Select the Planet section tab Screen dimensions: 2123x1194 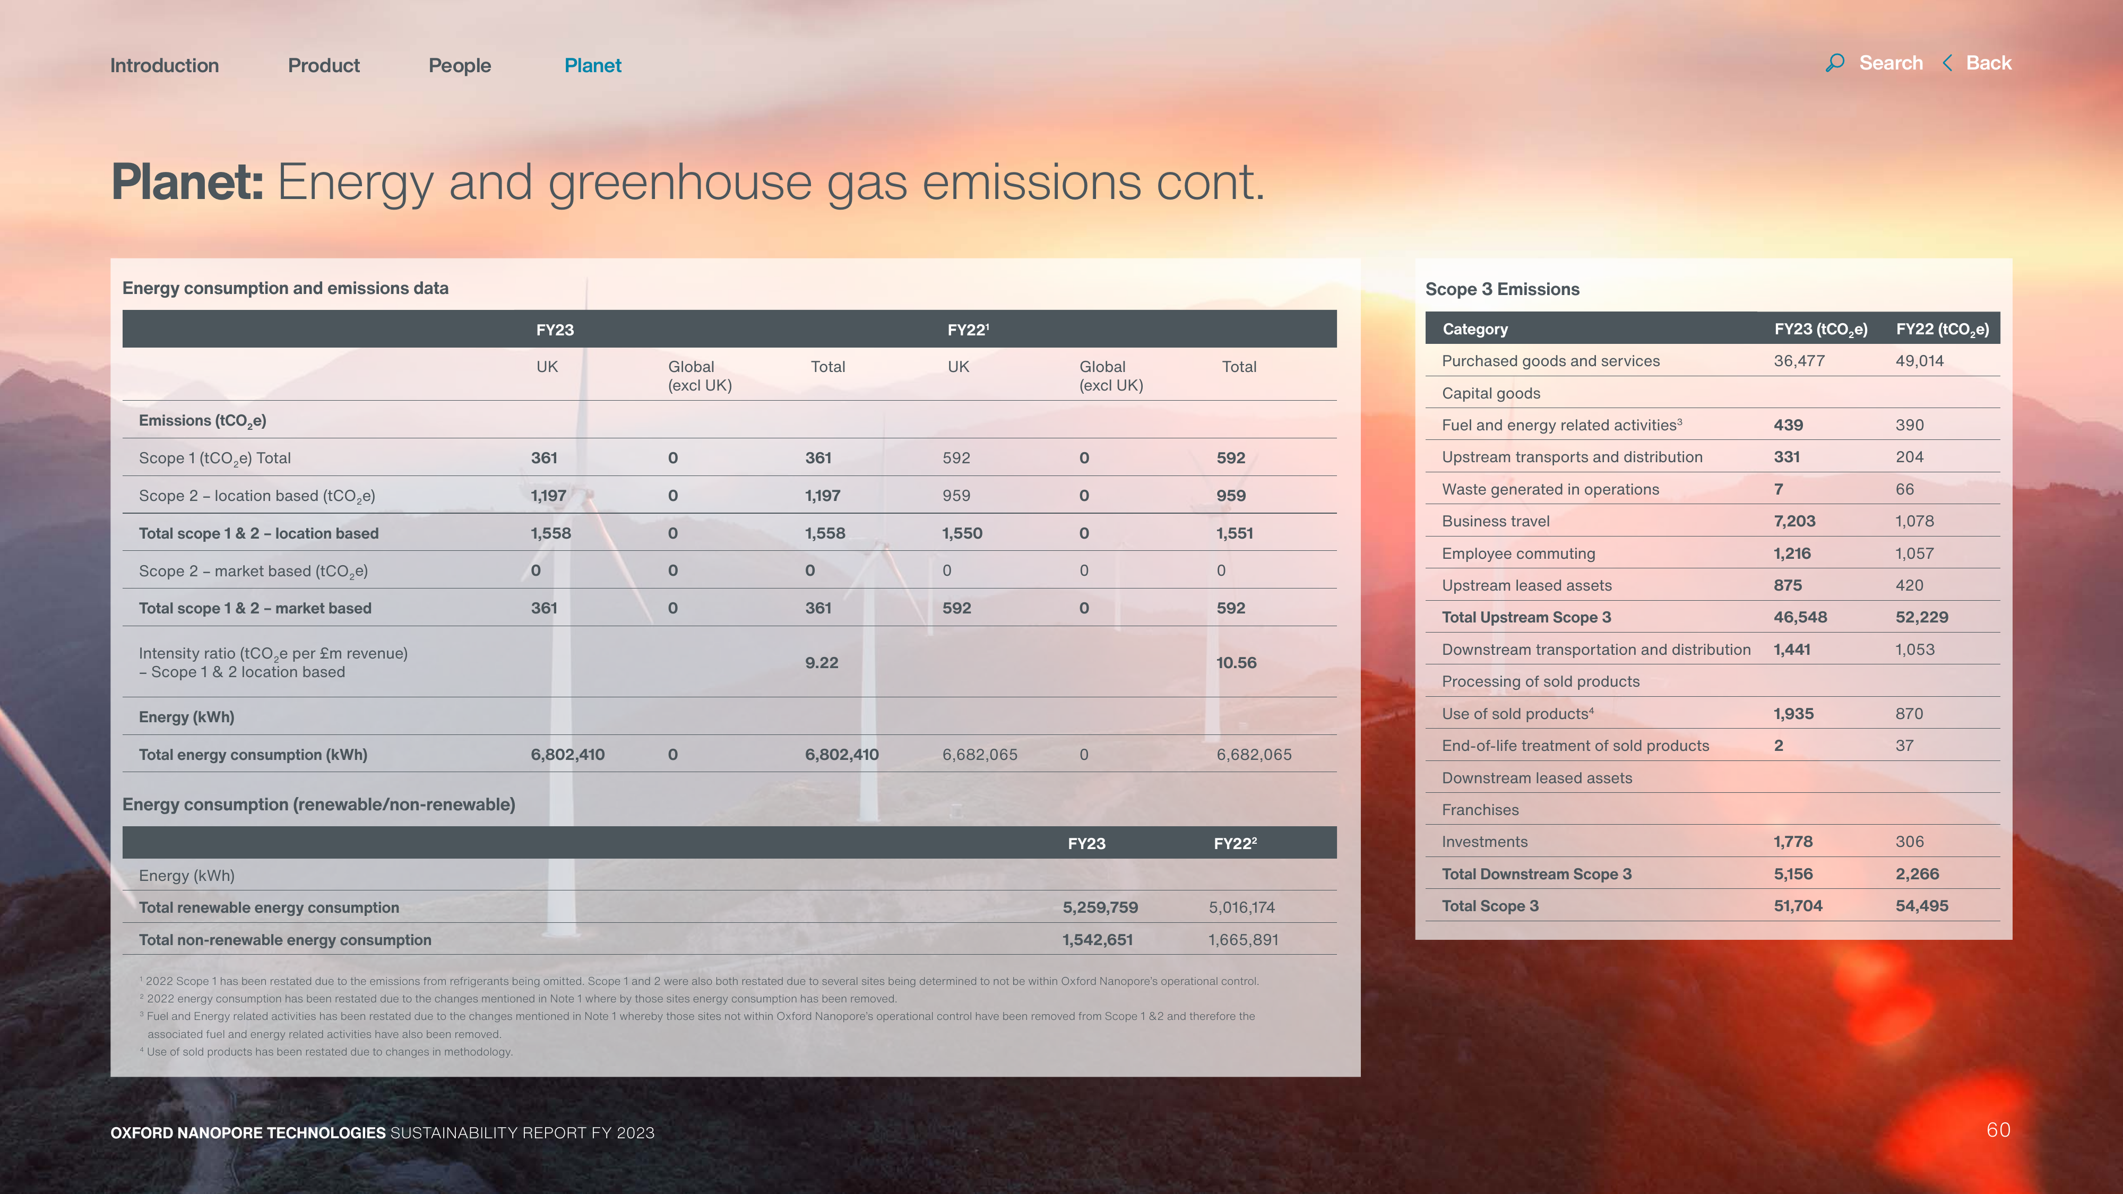tap(592, 65)
